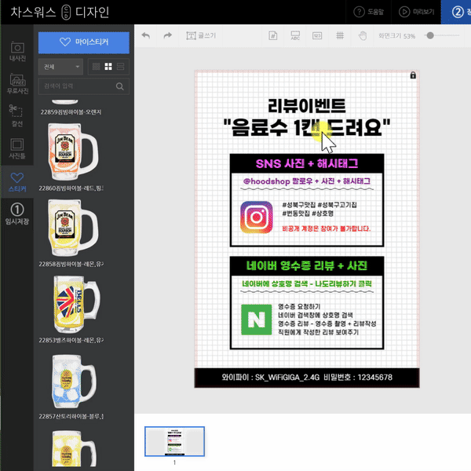
Task: Click the redo arrow in the toolbar
Action: coord(168,36)
